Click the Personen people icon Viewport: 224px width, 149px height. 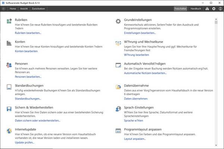9,65
